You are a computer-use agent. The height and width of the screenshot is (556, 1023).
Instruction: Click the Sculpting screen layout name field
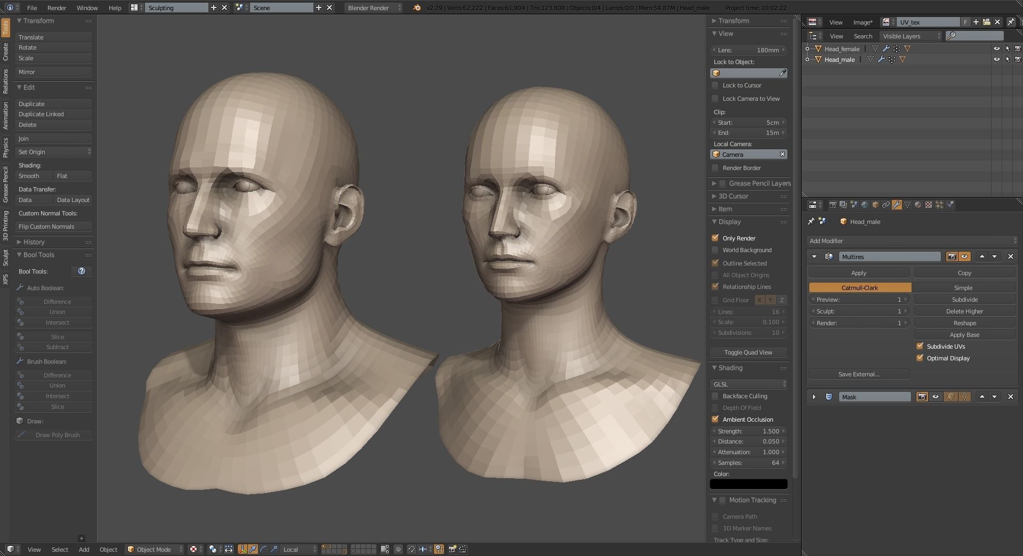point(176,7)
